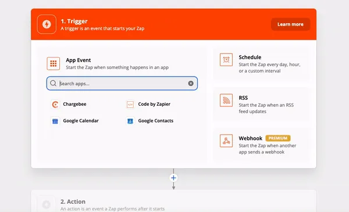Click the 1. Trigger header title
The height and width of the screenshot is (212, 349).
(x=74, y=21)
